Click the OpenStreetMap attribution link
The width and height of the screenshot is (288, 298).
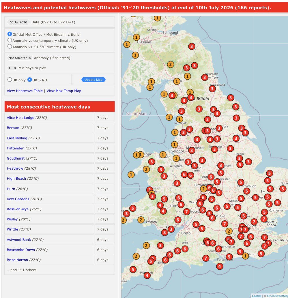pos(277,296)
